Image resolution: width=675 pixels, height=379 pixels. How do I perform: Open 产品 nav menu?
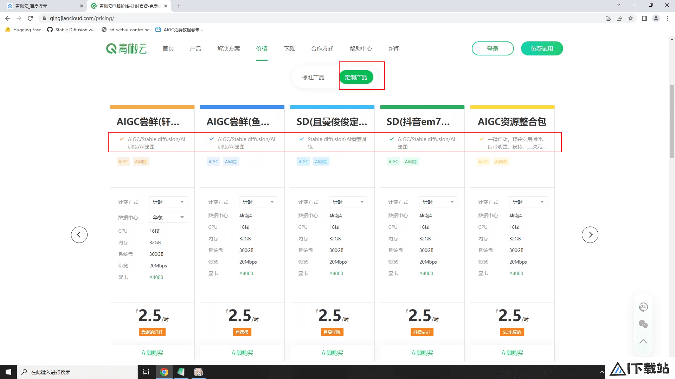point(195,48)
